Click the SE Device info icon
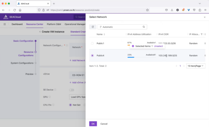Image resolution: width=209 pixels, height=127 pixels. click(x=55, y=90)
